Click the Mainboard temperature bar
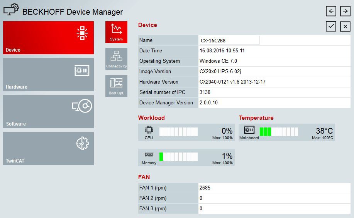The height and width of the screenshot is (218, 354). [x=279, y=132]
